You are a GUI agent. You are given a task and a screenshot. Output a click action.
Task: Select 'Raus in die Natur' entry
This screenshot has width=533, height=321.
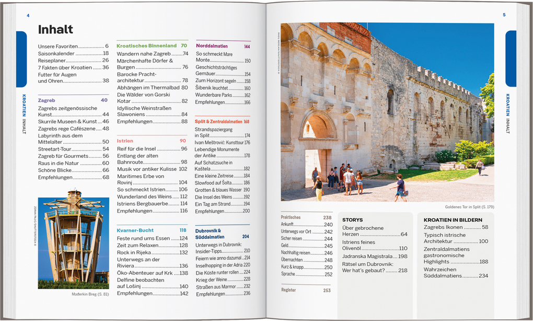(x=74, y=163)
